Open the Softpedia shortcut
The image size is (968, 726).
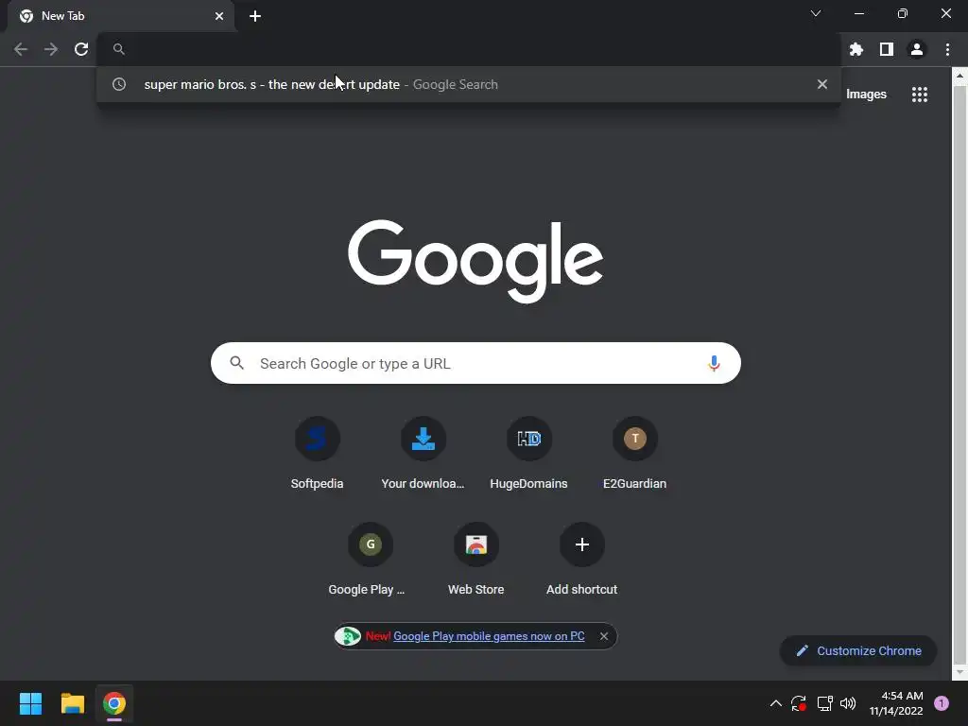[318, 454]
